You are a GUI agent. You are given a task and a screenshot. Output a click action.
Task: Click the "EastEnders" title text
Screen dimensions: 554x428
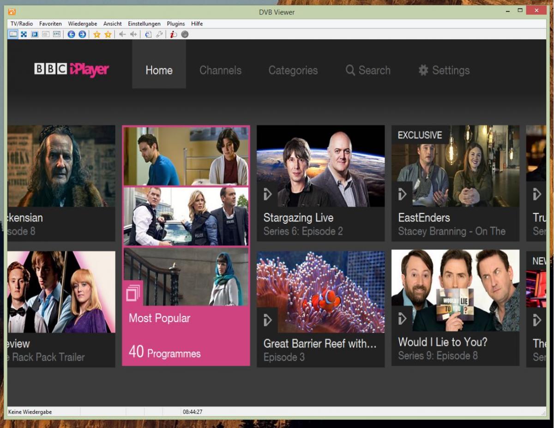(x=424, y=218)
